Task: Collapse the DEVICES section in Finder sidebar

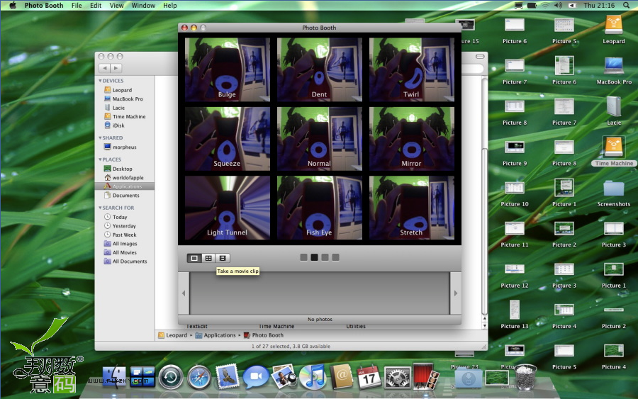Action: tap(100, 81)
